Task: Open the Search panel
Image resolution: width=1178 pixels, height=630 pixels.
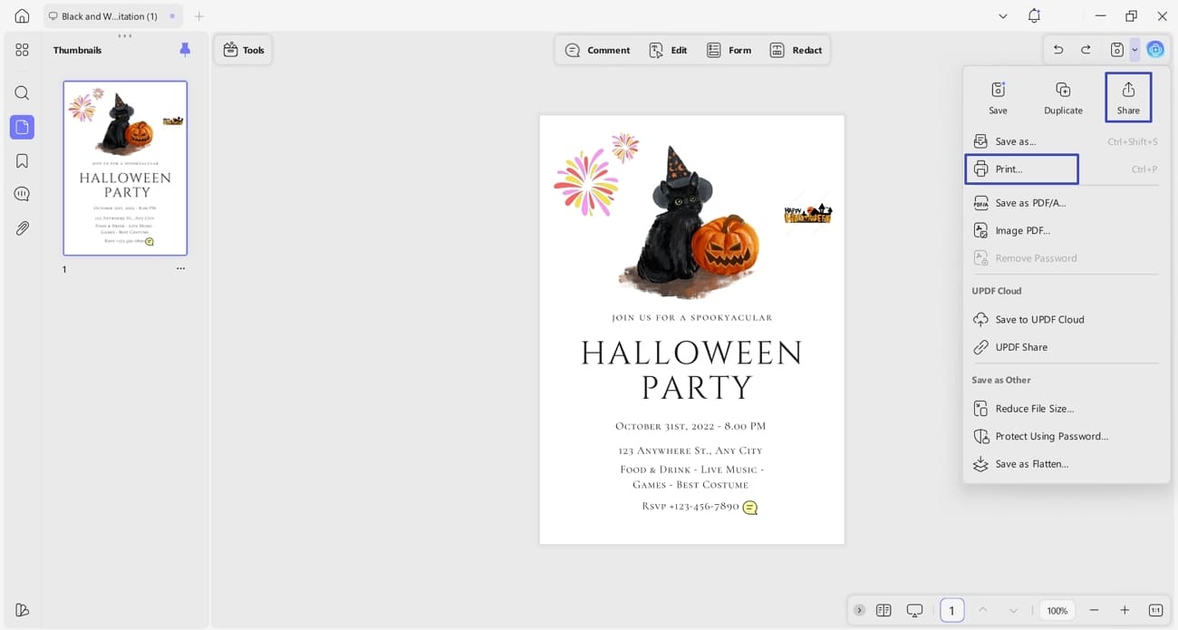Action: [22, 92]
